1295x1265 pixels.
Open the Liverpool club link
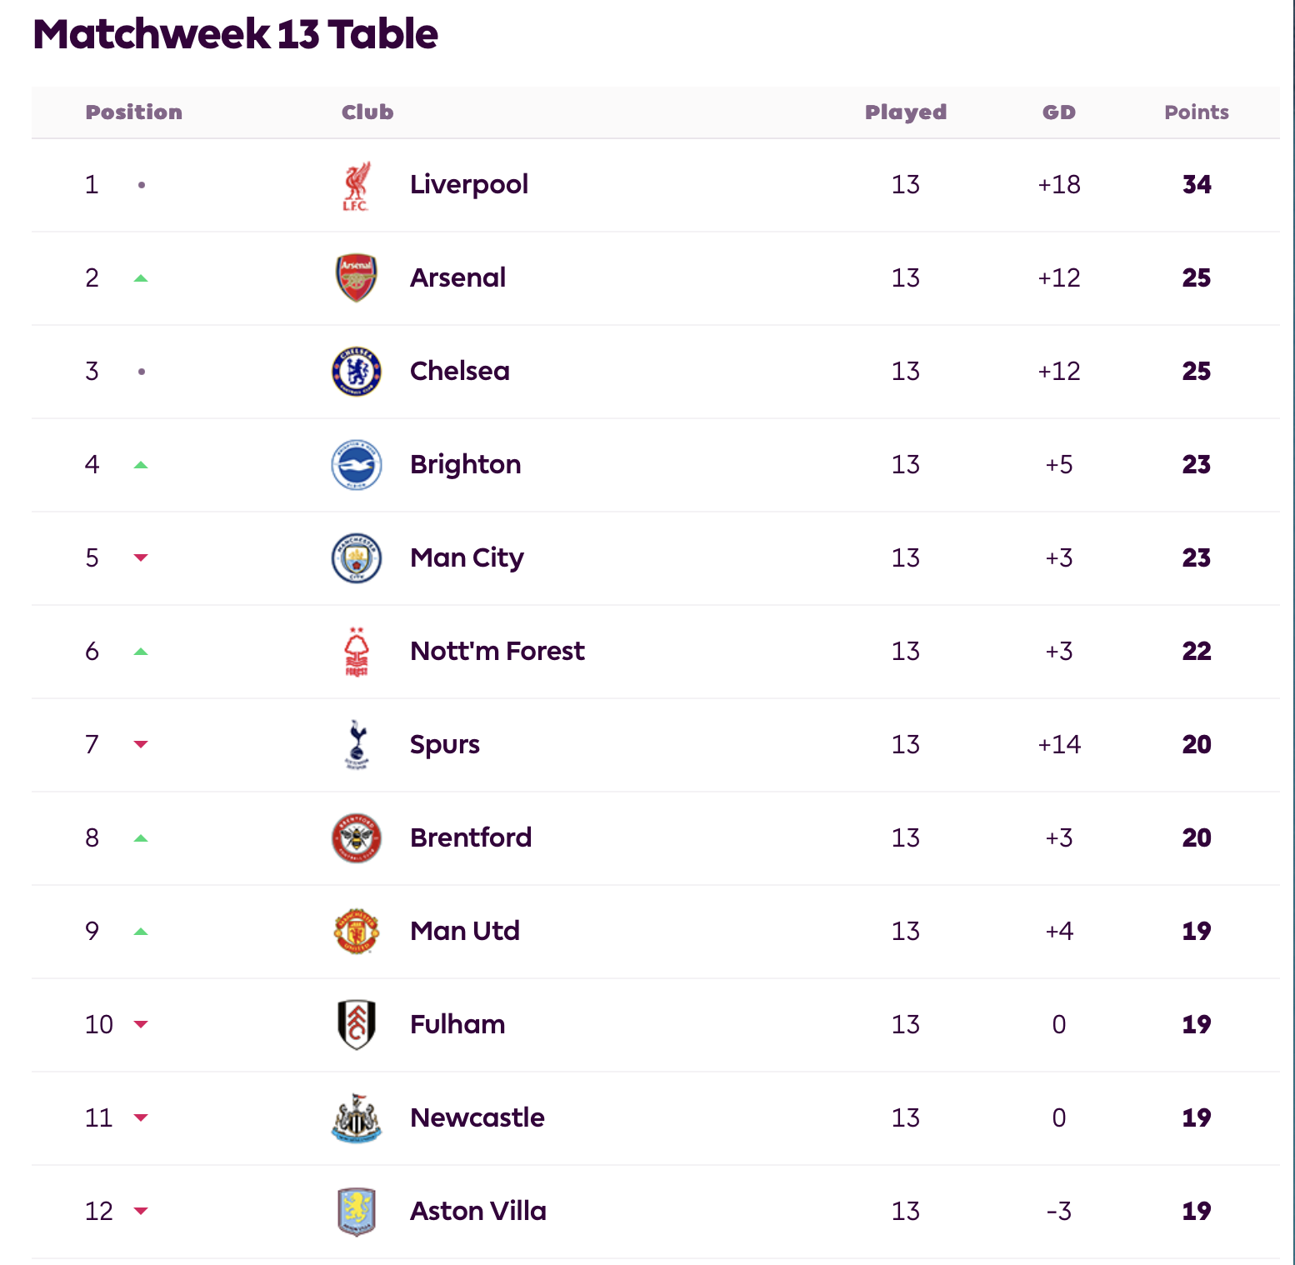469,184
